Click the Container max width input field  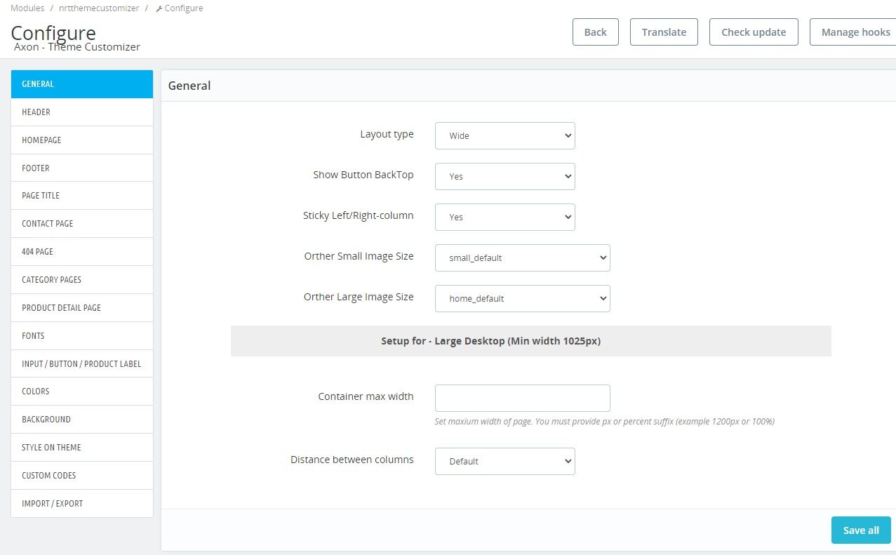click(522, 398)
